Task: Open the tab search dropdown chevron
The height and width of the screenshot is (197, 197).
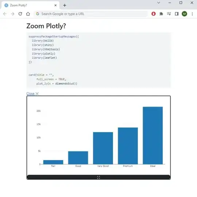Action: pos(159,3)
